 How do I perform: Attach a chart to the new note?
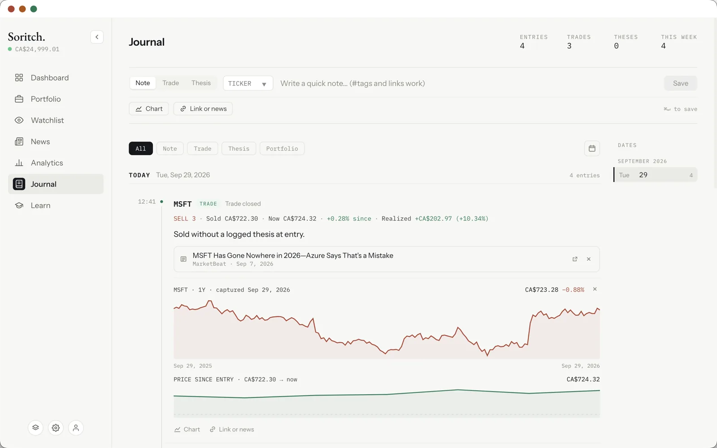coord(149,108)
